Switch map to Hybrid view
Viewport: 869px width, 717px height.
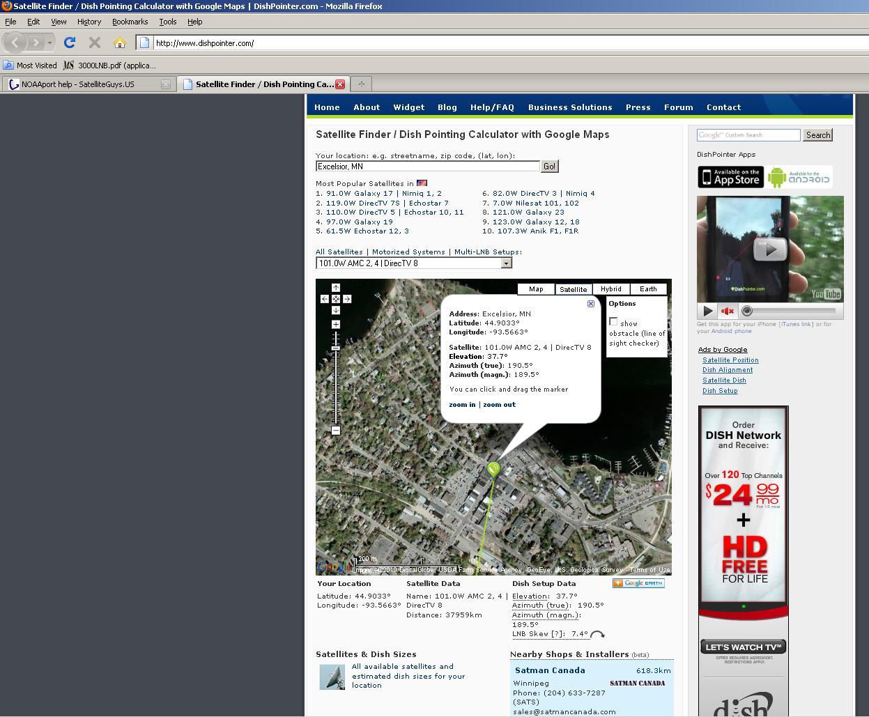611,289
